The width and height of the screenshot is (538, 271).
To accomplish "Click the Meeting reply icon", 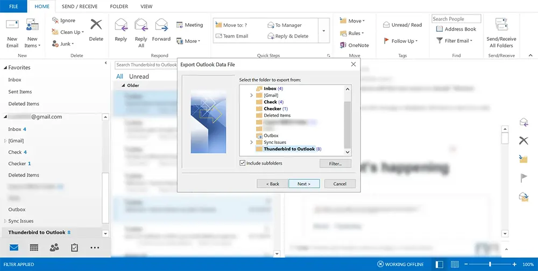I will pos(180,25).
